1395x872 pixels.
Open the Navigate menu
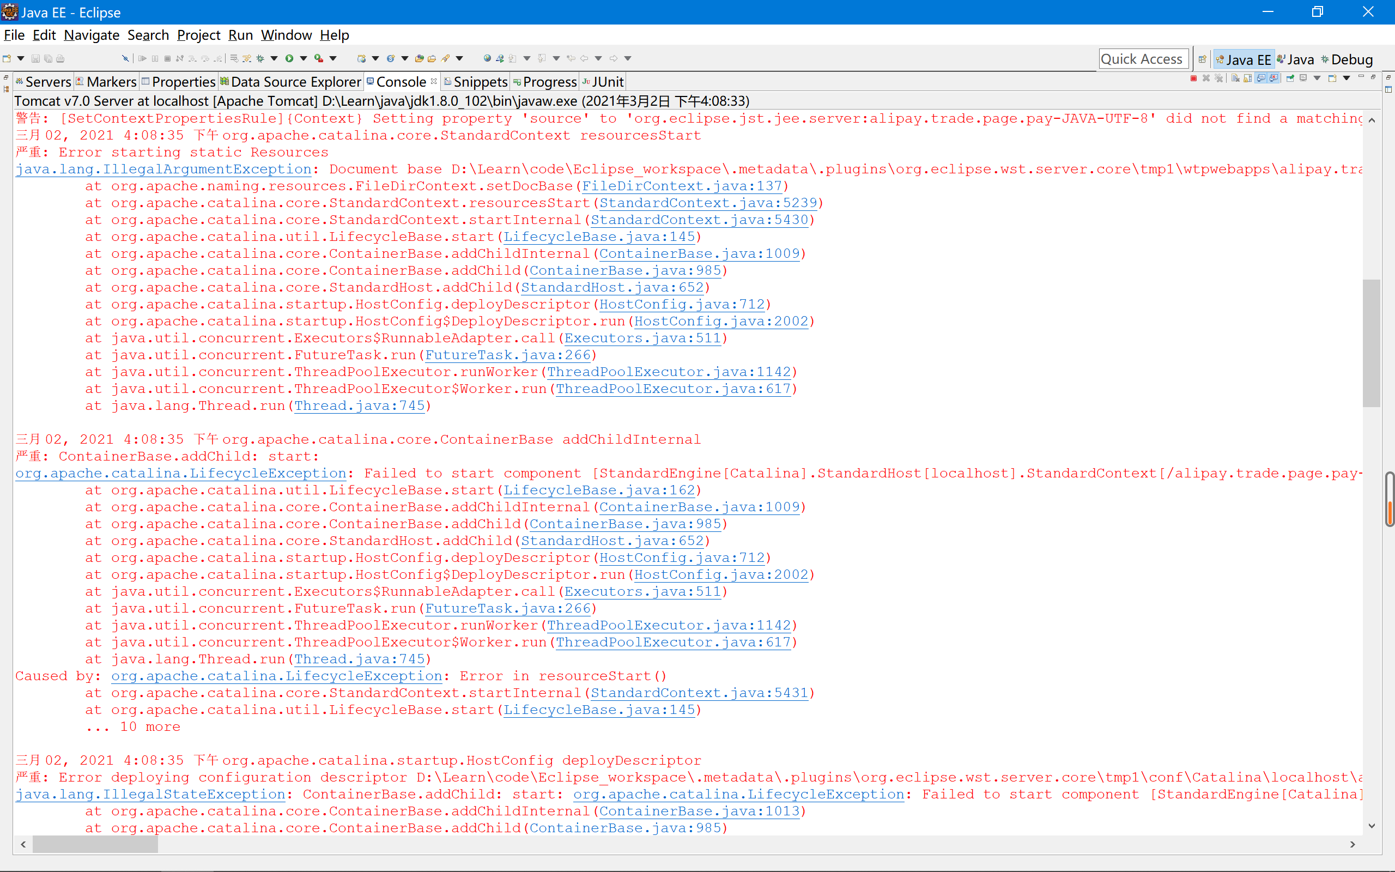92,35
